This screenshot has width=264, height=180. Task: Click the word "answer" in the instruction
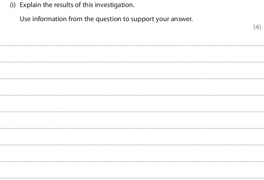pos(181,19)
